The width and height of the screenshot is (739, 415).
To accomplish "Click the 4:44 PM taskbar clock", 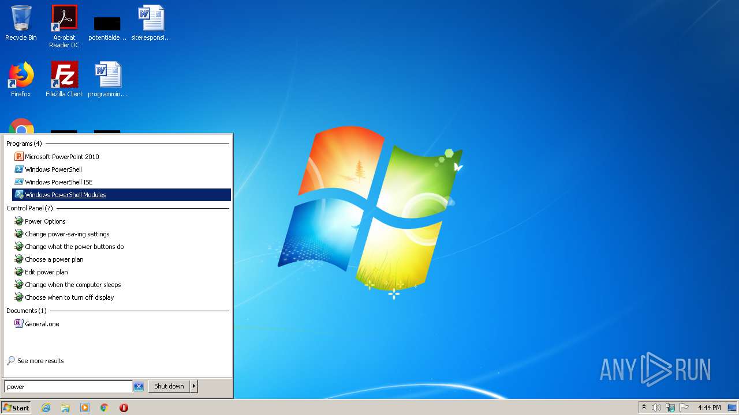I will click(x=709, y=408).
